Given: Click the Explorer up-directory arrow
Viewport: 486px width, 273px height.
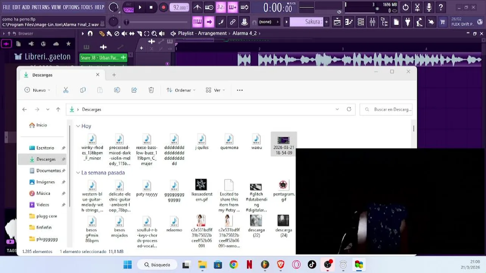Looking at the screenshot, I should (x=58, y=109).
